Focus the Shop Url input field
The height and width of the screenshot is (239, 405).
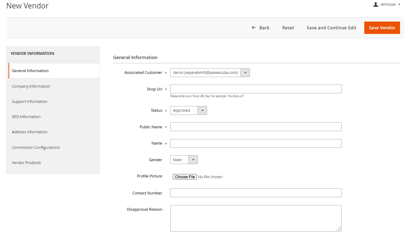coord(256,89)
